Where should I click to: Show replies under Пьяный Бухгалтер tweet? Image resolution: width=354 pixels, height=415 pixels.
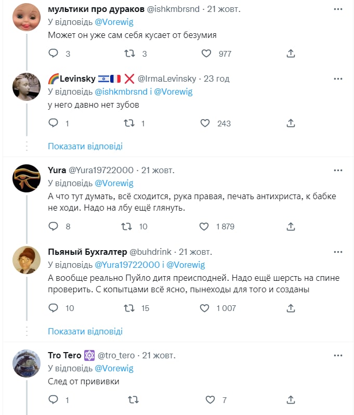click(85, 331)
